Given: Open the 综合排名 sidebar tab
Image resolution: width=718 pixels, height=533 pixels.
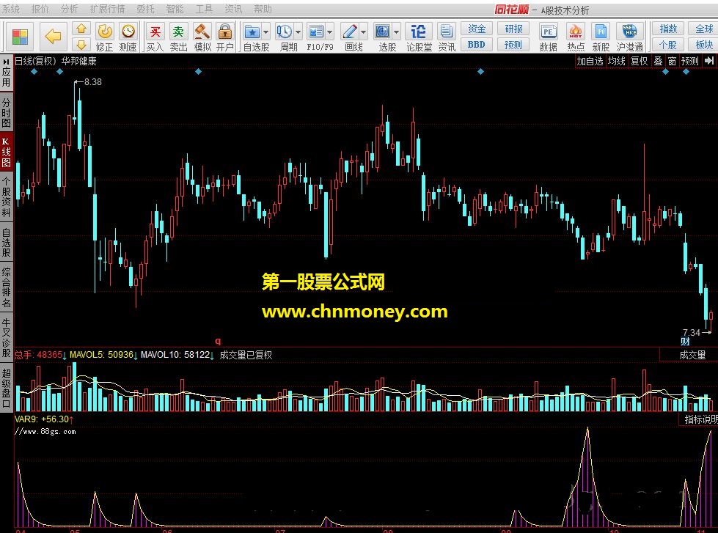Looking at the screenshot, I should (6, 287).
